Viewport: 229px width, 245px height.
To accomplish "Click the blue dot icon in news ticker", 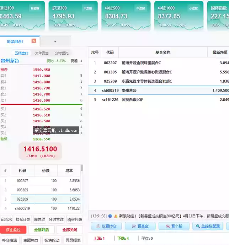I will click(x=110, y=216).
